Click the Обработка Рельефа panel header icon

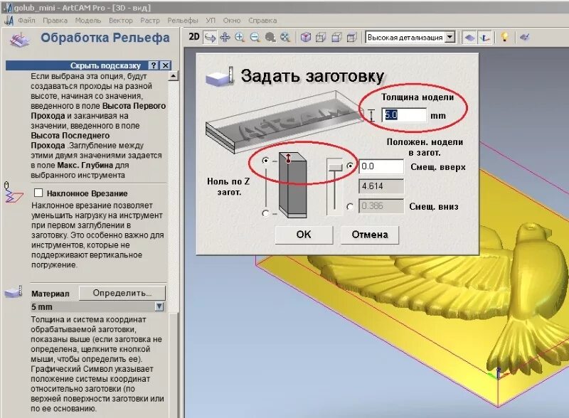(x=20, y=40)
